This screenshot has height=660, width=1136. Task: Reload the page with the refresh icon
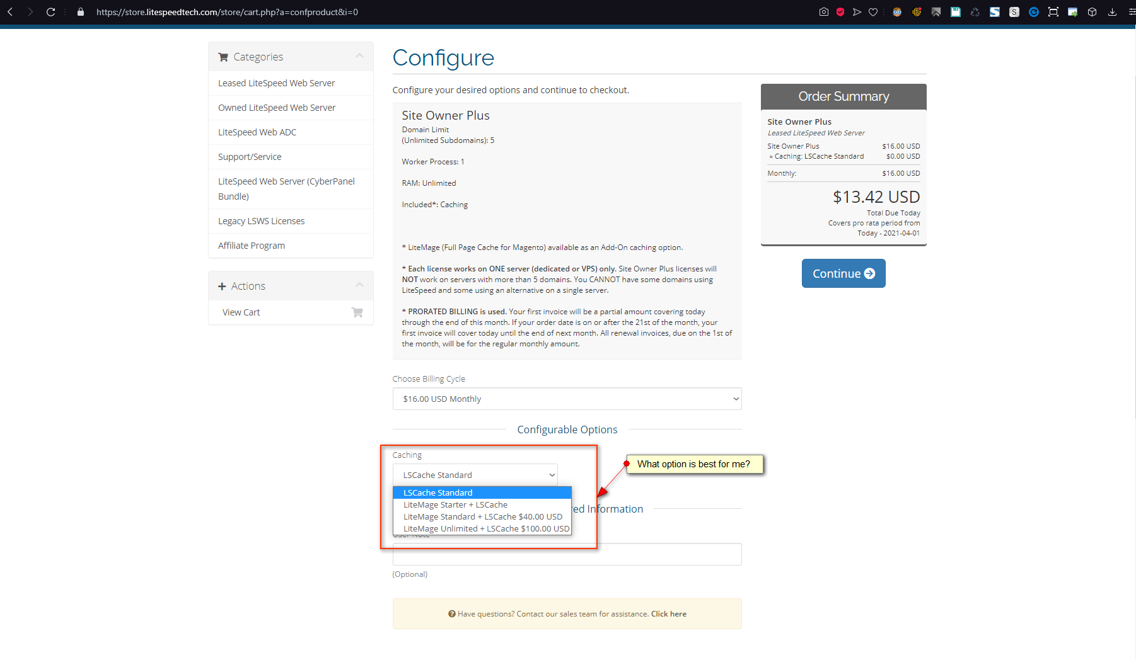[51, 12]
